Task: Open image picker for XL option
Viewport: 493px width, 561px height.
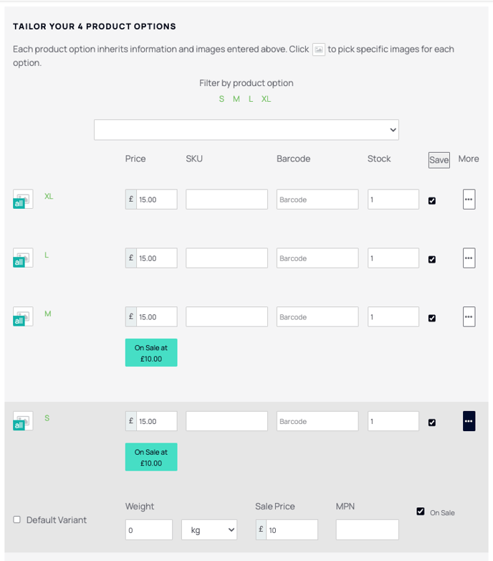Action: point(23,199)
